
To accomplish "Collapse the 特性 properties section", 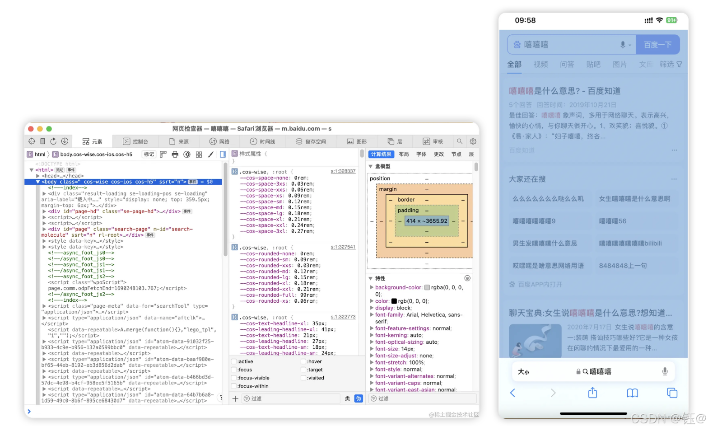I will coord(371,278).
